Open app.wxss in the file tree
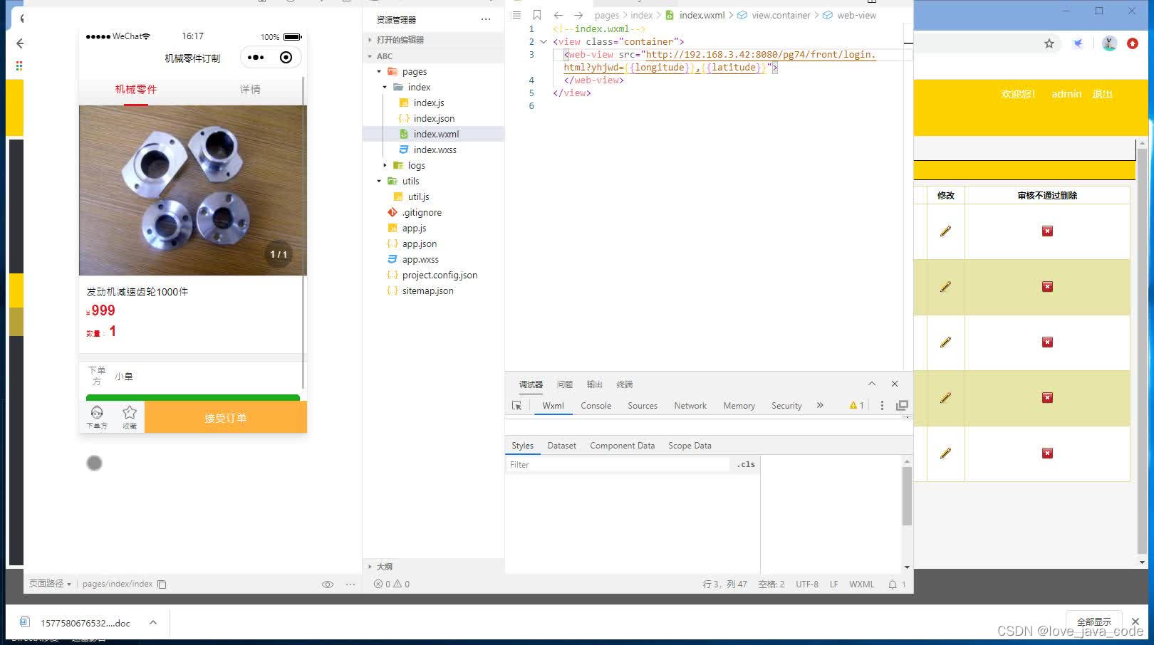Image resolution: width=1154 pixels, height=645 pixels. 420,260
